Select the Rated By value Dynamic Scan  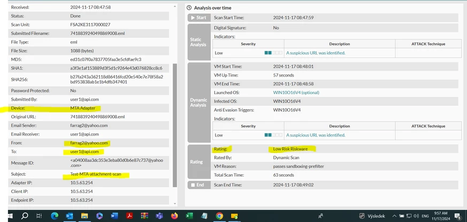click(286, 157)
